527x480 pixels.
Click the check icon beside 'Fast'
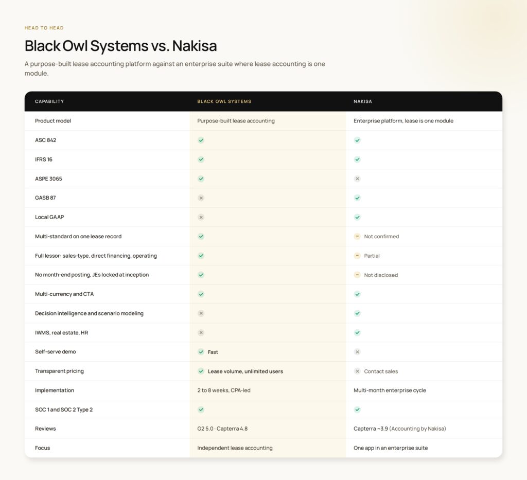(201, 352)
